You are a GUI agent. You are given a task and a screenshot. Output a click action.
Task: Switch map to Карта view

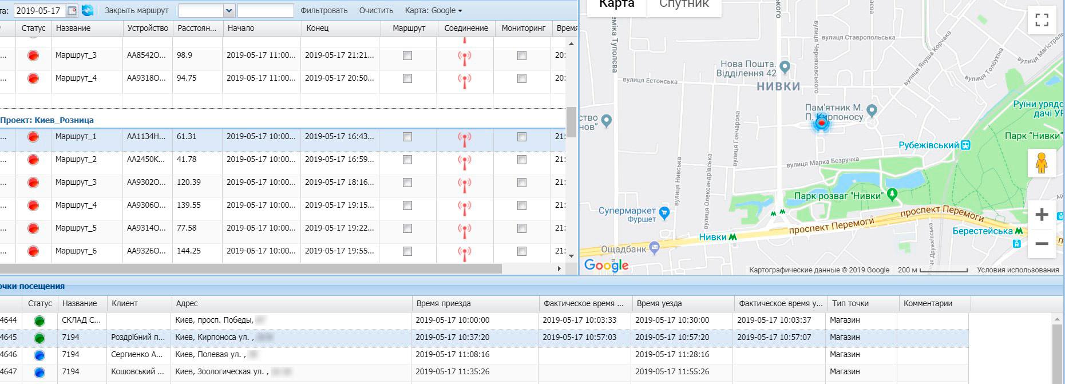(616, 5)
